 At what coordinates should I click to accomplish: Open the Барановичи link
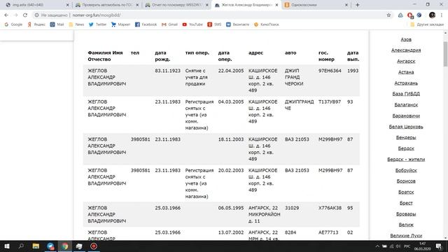(x=406, y=115)
